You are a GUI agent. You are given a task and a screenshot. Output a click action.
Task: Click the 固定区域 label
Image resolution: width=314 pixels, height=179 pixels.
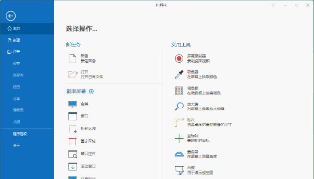[x=88, y=141]
